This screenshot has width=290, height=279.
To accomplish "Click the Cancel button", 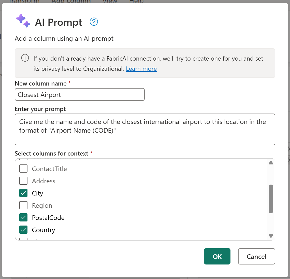I will [x=256, y=256].
